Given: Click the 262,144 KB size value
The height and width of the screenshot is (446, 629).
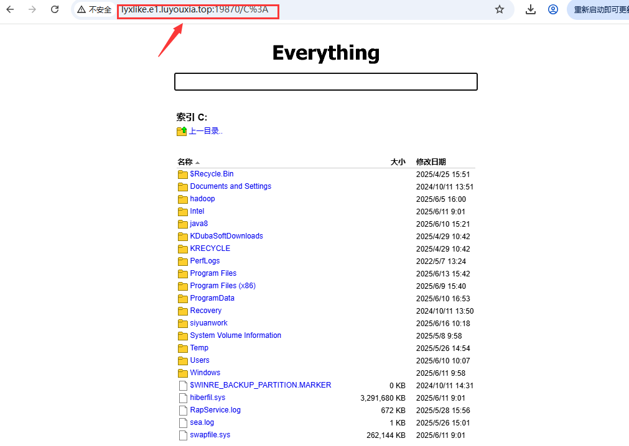Looking at the screenshot, I should (x=386, y=435).
